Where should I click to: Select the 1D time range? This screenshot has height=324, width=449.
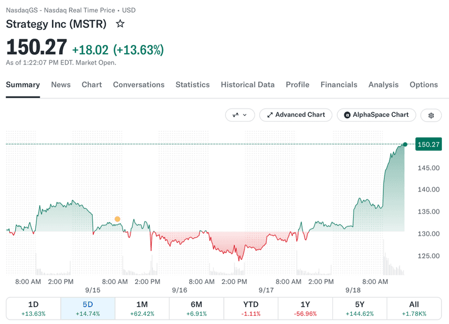pyautogui.click(x=33, y=308)
